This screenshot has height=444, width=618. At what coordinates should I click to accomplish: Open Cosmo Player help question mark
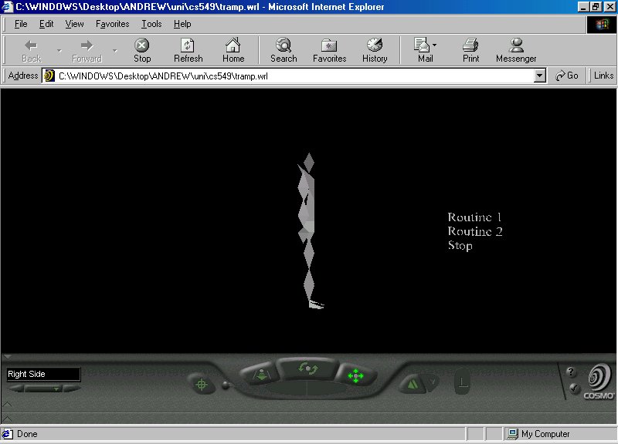tap(571, 372)
